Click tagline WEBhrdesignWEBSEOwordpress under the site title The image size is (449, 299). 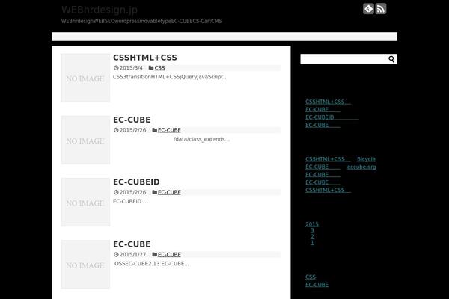click(x=141, y=21)
